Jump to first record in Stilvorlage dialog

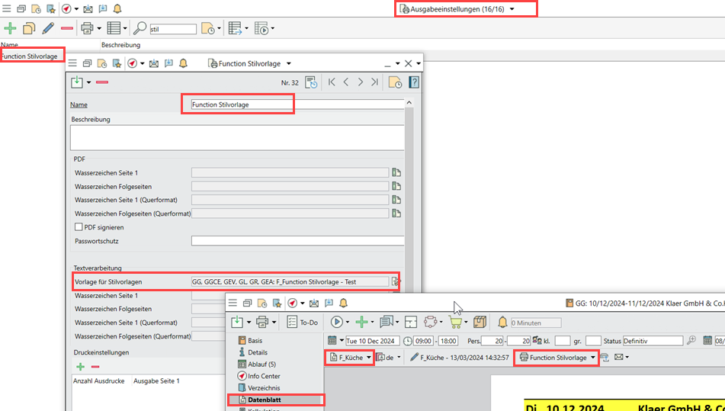[332, 82]
